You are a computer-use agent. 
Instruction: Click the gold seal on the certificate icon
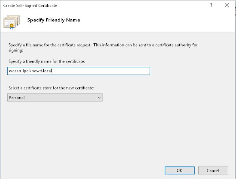pyautogui.click(x=12, y=26)
